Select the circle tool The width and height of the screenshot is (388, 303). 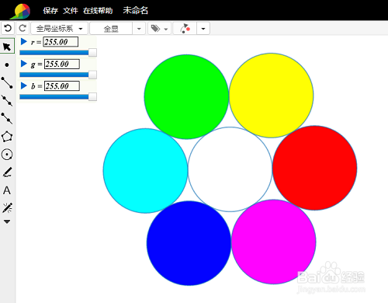click(7, 155)
